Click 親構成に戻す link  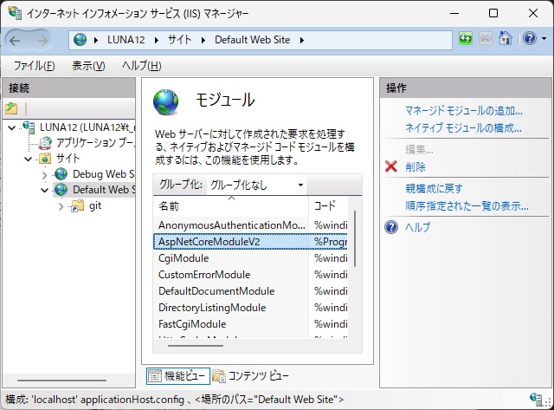[434, 189]
